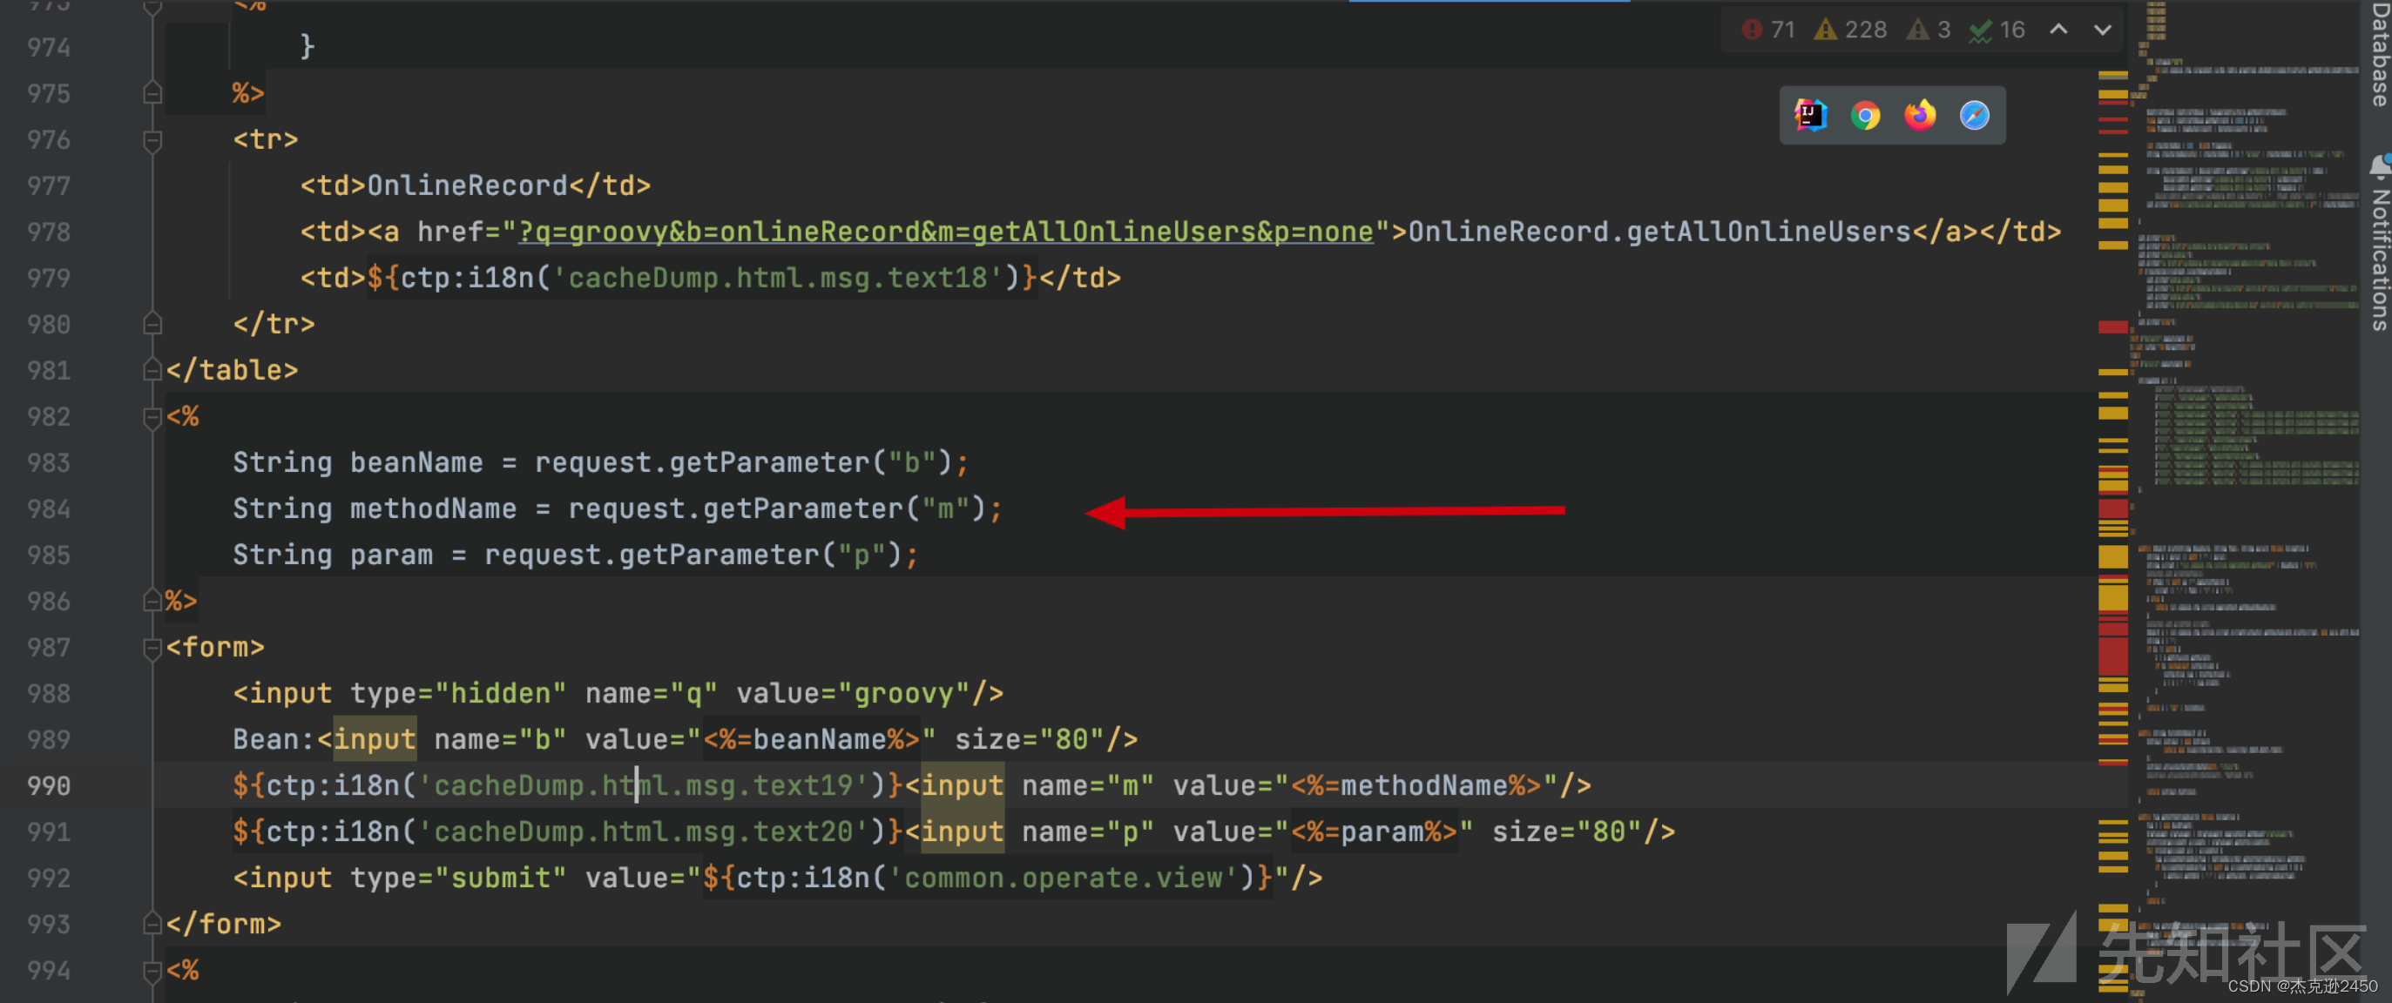The width and height of the screenshot is (2392, 1003).
Task: Collapse the <tr> block at line 976
Action: [x=153, y=140]
